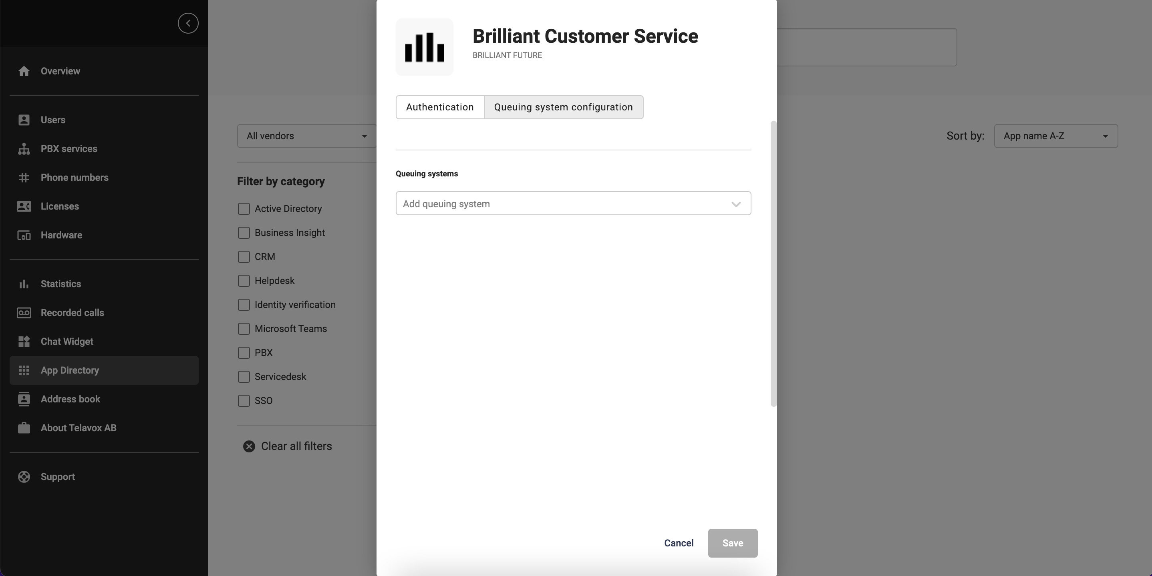Click the Phone numbers hash icon

(x=24, y=178)
